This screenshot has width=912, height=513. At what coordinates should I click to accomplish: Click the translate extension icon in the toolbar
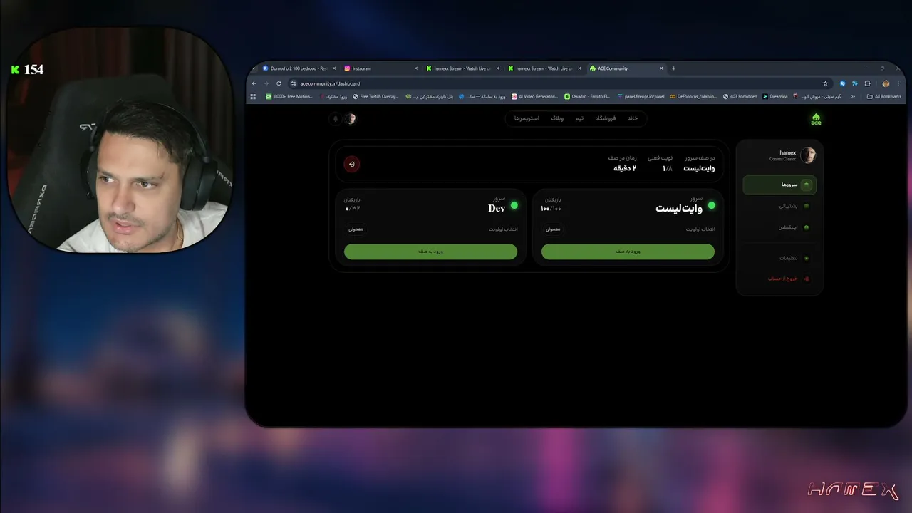click(x=855, y=83)
